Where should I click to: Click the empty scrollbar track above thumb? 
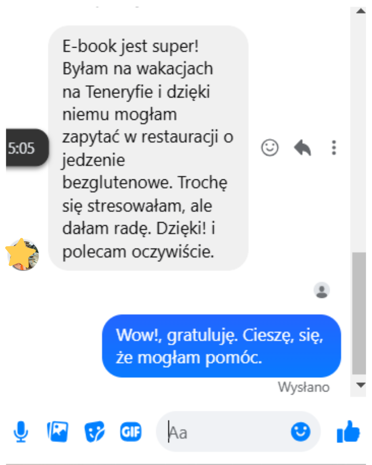point(359,134)
